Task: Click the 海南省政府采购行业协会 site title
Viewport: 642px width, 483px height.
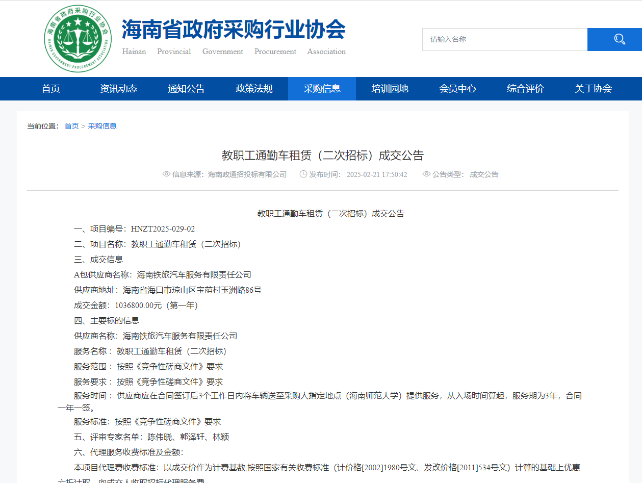Action: tap(233, 30)
